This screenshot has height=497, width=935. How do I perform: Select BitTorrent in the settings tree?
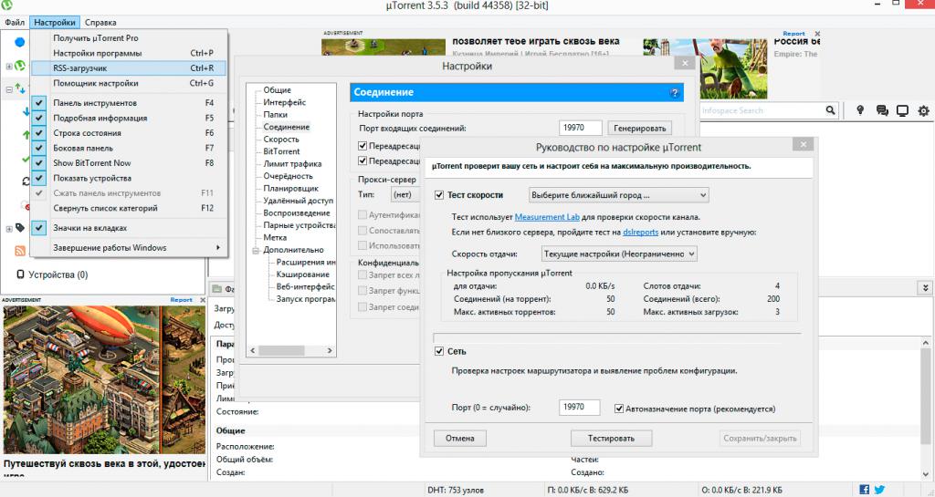click(281, 151)
